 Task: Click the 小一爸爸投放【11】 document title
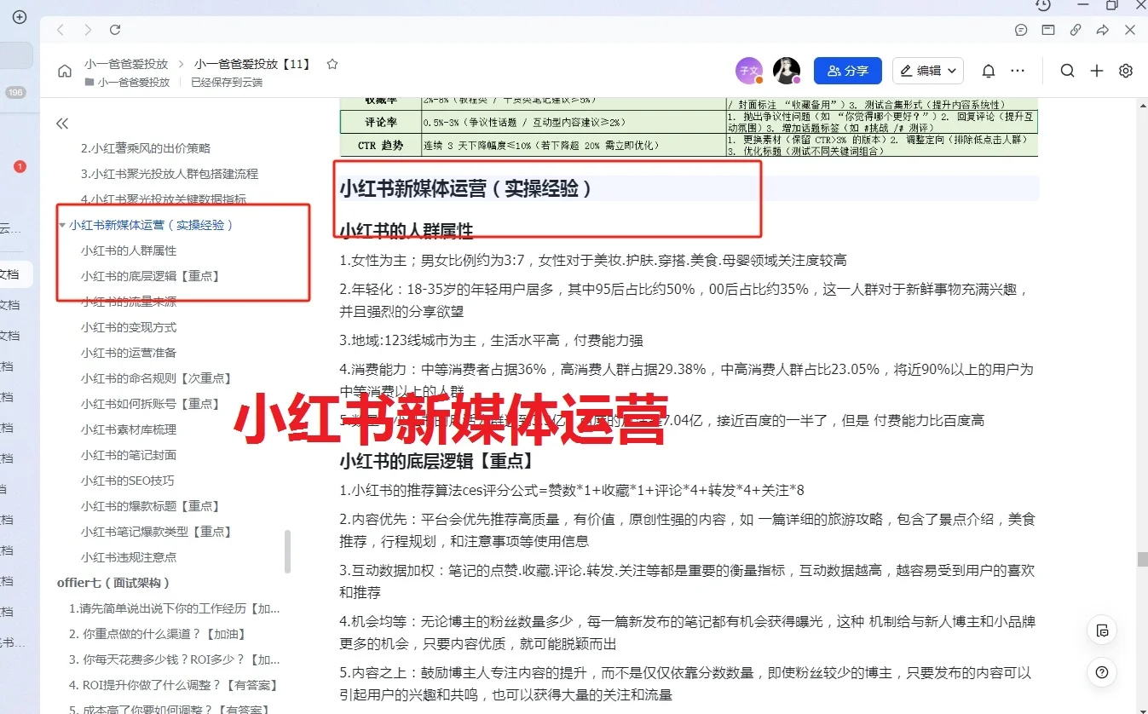252,64
